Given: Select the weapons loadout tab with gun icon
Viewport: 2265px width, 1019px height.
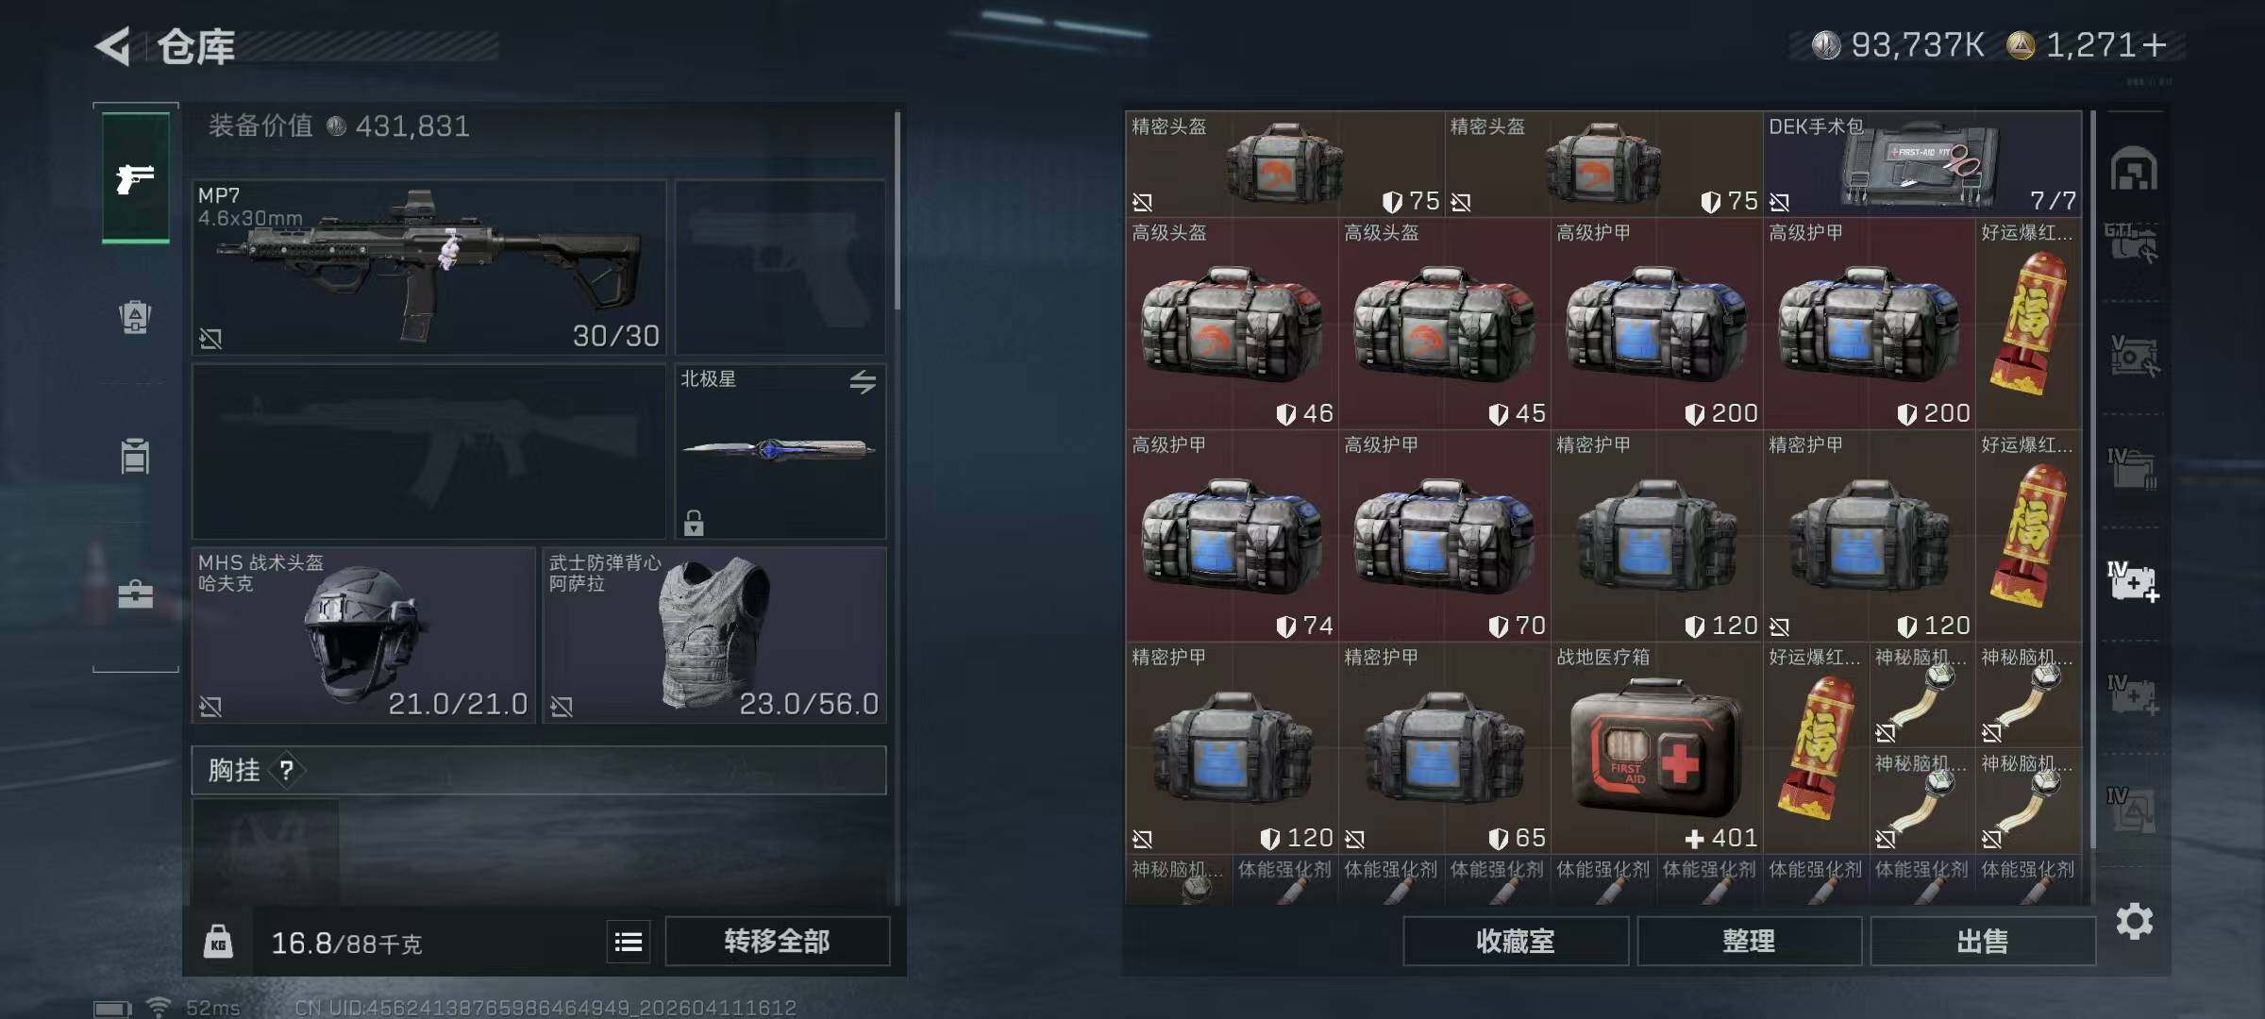Looking at the screenshot, I should [x=136, y=178].
